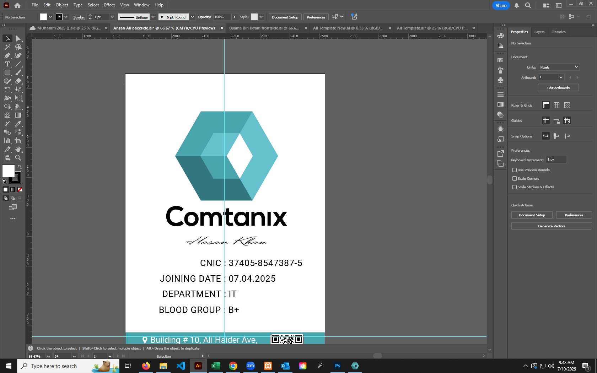Open the fill color dropdown arrow

tap(50, 17)
